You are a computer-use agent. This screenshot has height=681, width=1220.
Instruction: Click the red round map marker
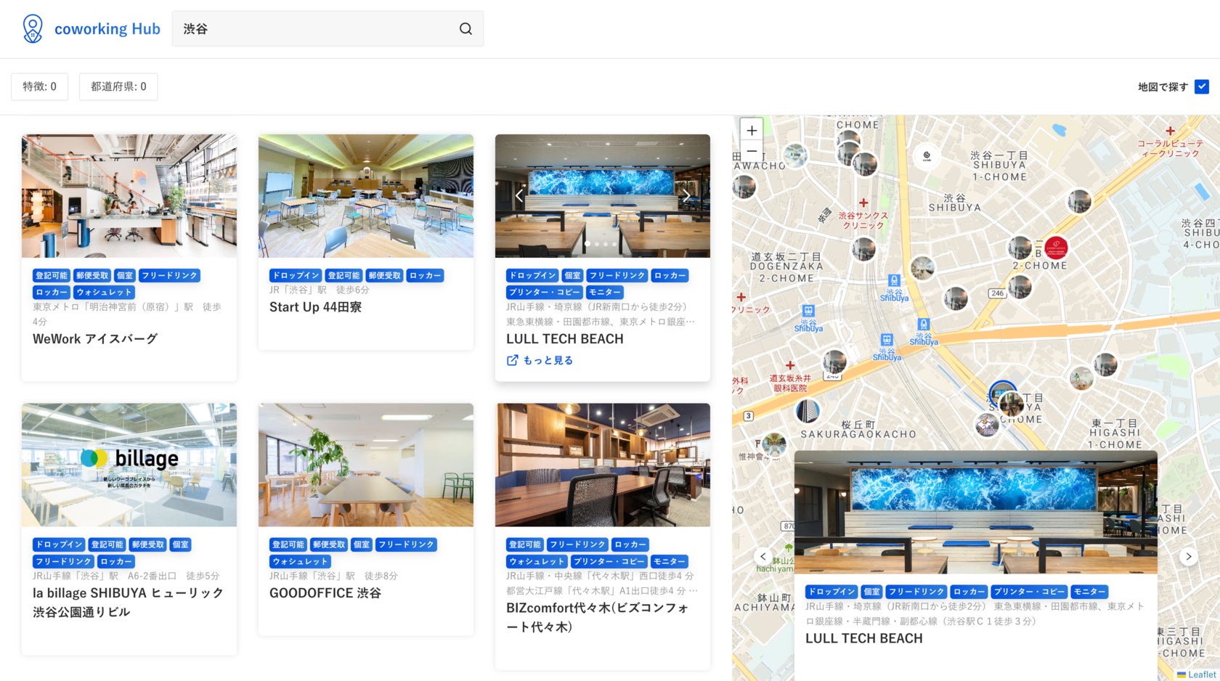tap(1056, 248)
